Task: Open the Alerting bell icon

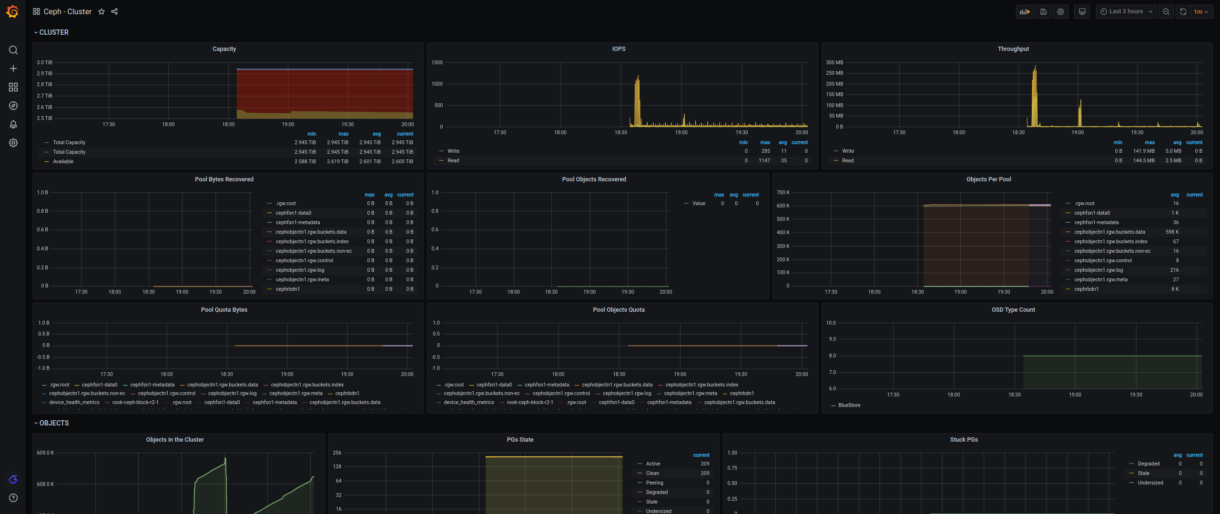Action: click(13, 124)
